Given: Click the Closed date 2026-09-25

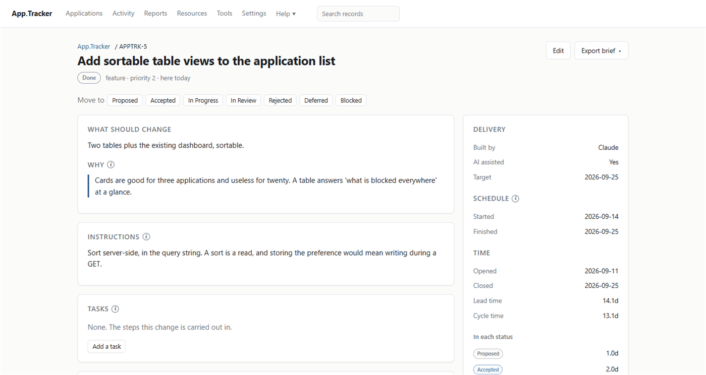Looking at the screenshot, I should coord(602,286).
